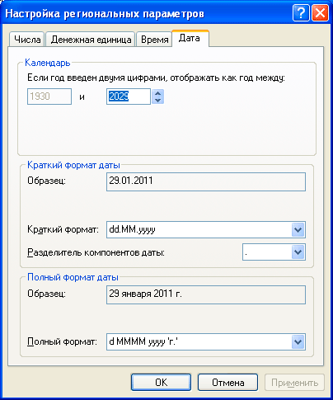Click the Применить button
Image resolution: width=333 pixels, height=400 pixels.
[x=294, y=383]
